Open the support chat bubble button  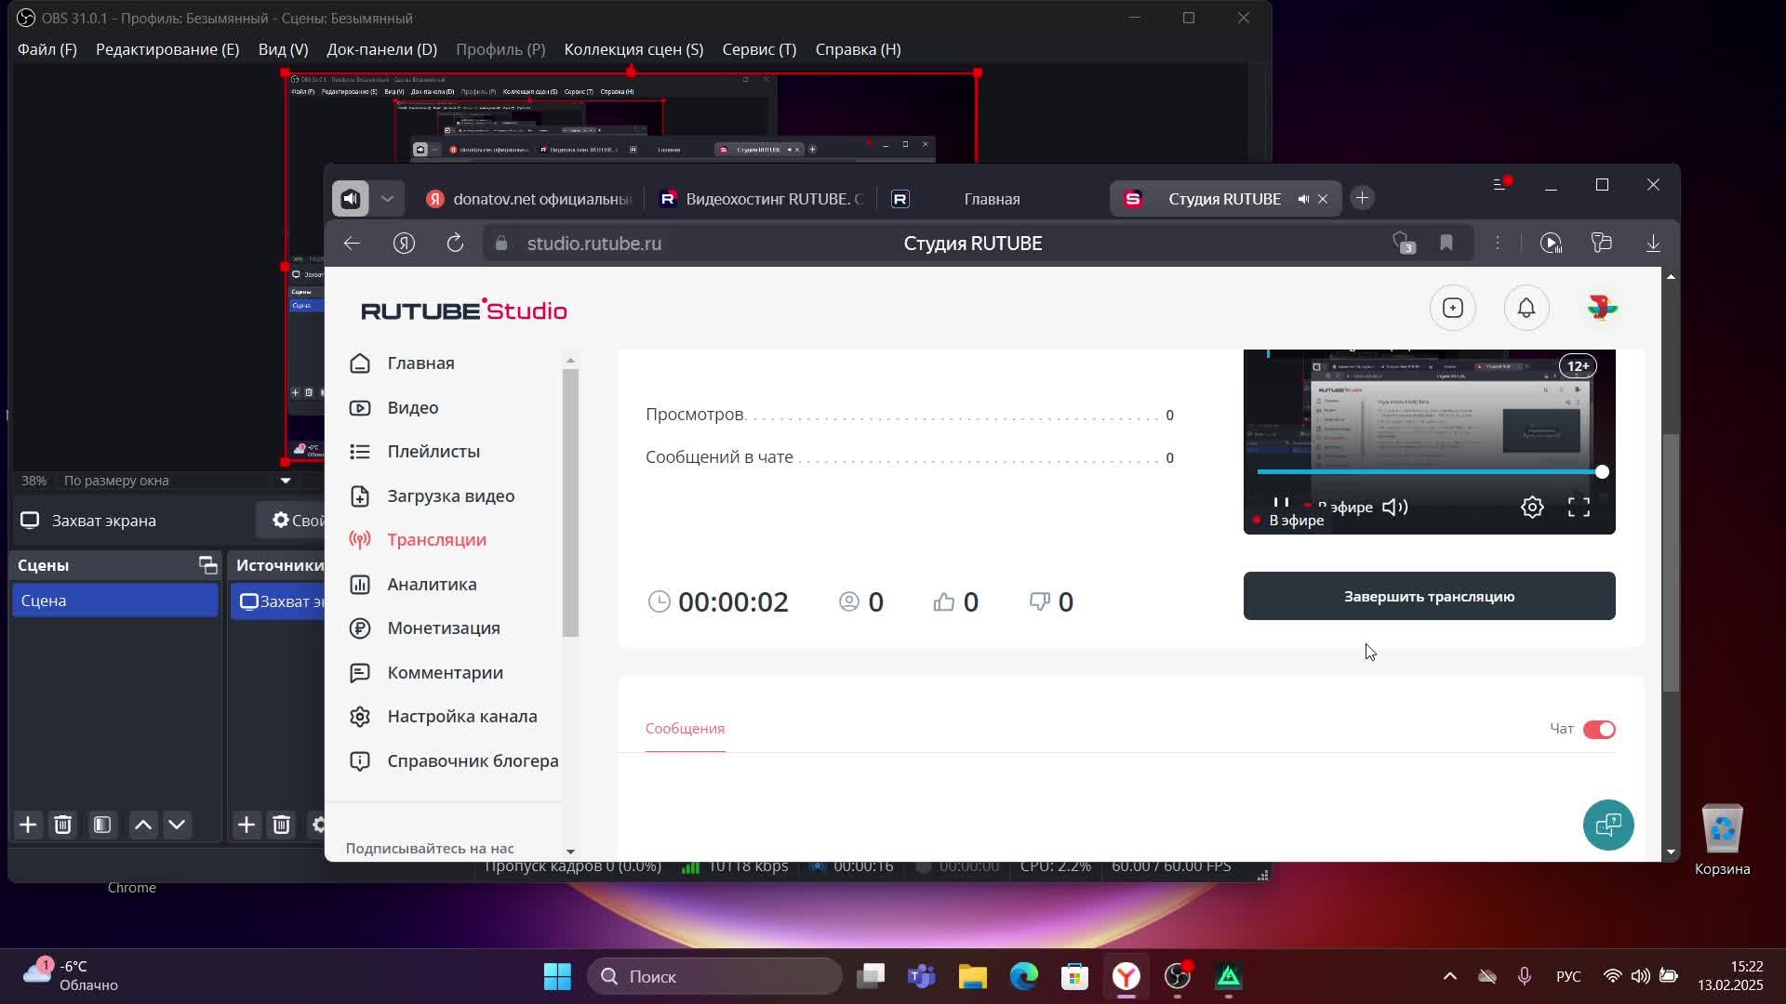click(x=1608, y=825)
